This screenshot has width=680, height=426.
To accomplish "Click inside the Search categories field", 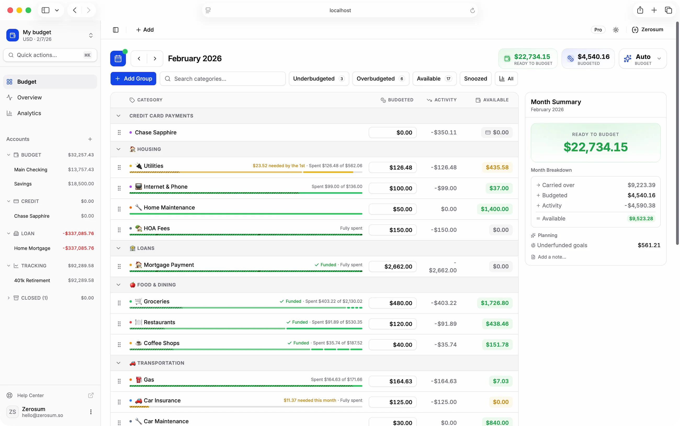I will [x=223, y=79].
